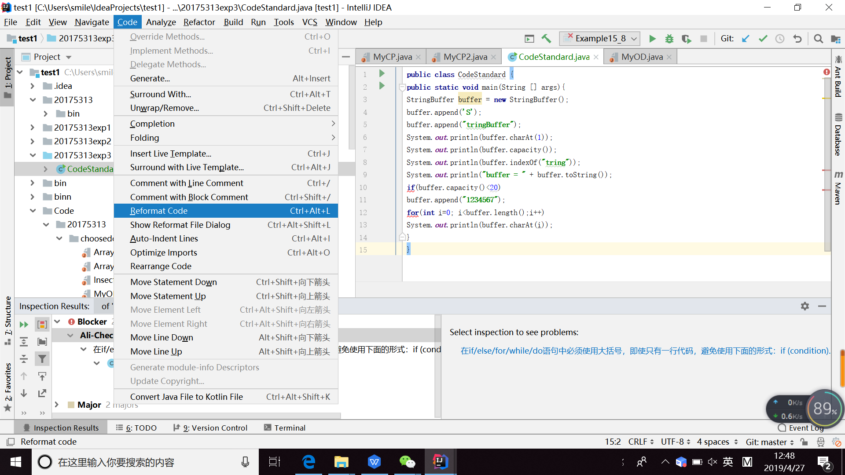Click the blue inspection description link
This screenshot has height=475, width=845.
click(x=645, y=351)
